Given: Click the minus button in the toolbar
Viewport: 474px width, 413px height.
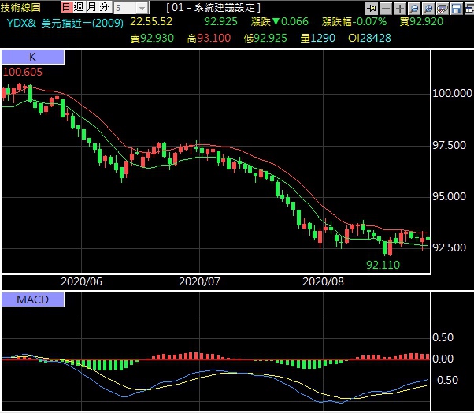Looking at the screenshot, I should pos(386,9).
